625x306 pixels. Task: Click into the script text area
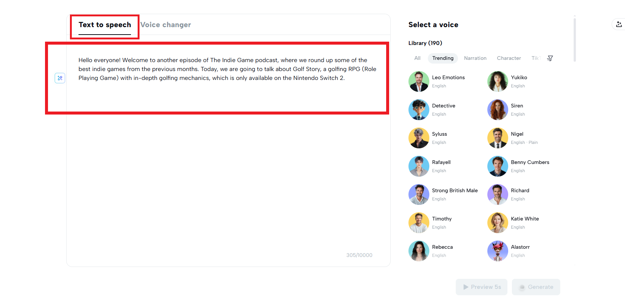pyautogui.click(x=227, y=149)
